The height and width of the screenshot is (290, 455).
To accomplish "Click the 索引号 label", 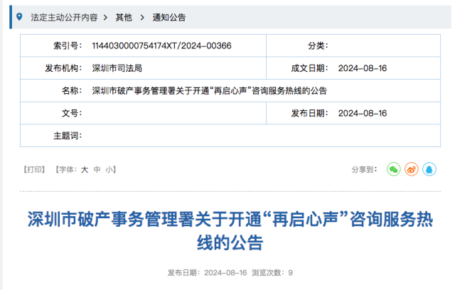I will [x=68, y=45].
